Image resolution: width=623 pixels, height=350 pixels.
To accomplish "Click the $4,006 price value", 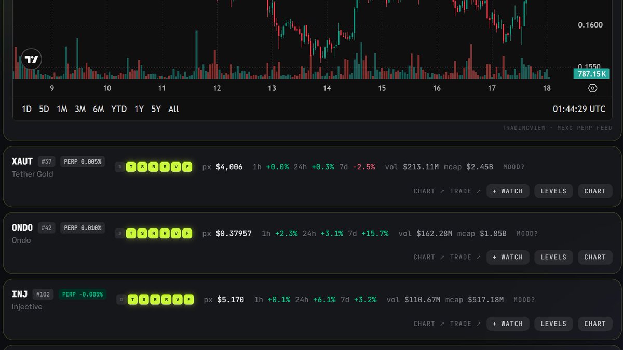I will tap(229, 167).
